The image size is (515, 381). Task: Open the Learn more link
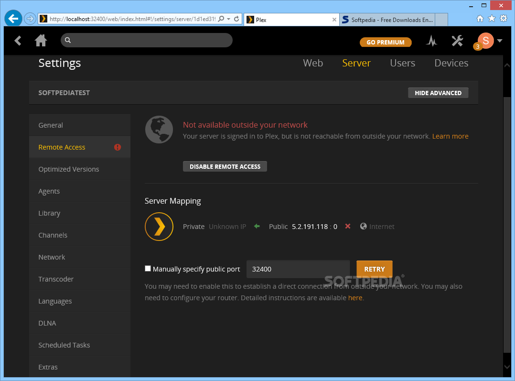450,136
